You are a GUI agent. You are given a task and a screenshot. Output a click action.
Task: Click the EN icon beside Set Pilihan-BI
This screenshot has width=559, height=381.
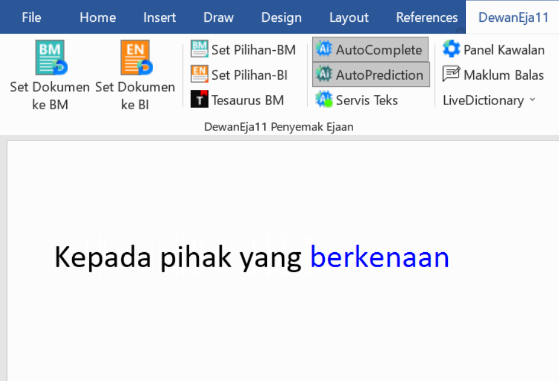tap(199, 74)
